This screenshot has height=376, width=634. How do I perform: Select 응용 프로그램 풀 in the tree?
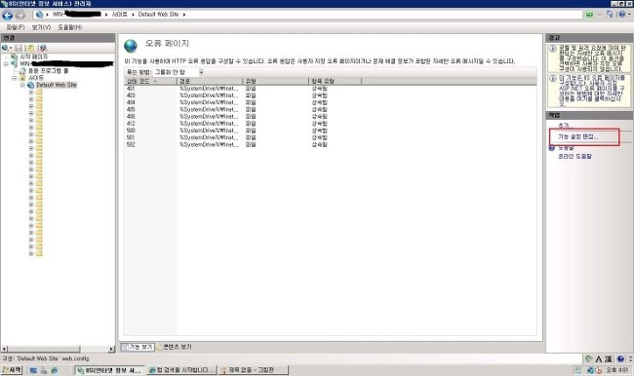pos(49,71)
